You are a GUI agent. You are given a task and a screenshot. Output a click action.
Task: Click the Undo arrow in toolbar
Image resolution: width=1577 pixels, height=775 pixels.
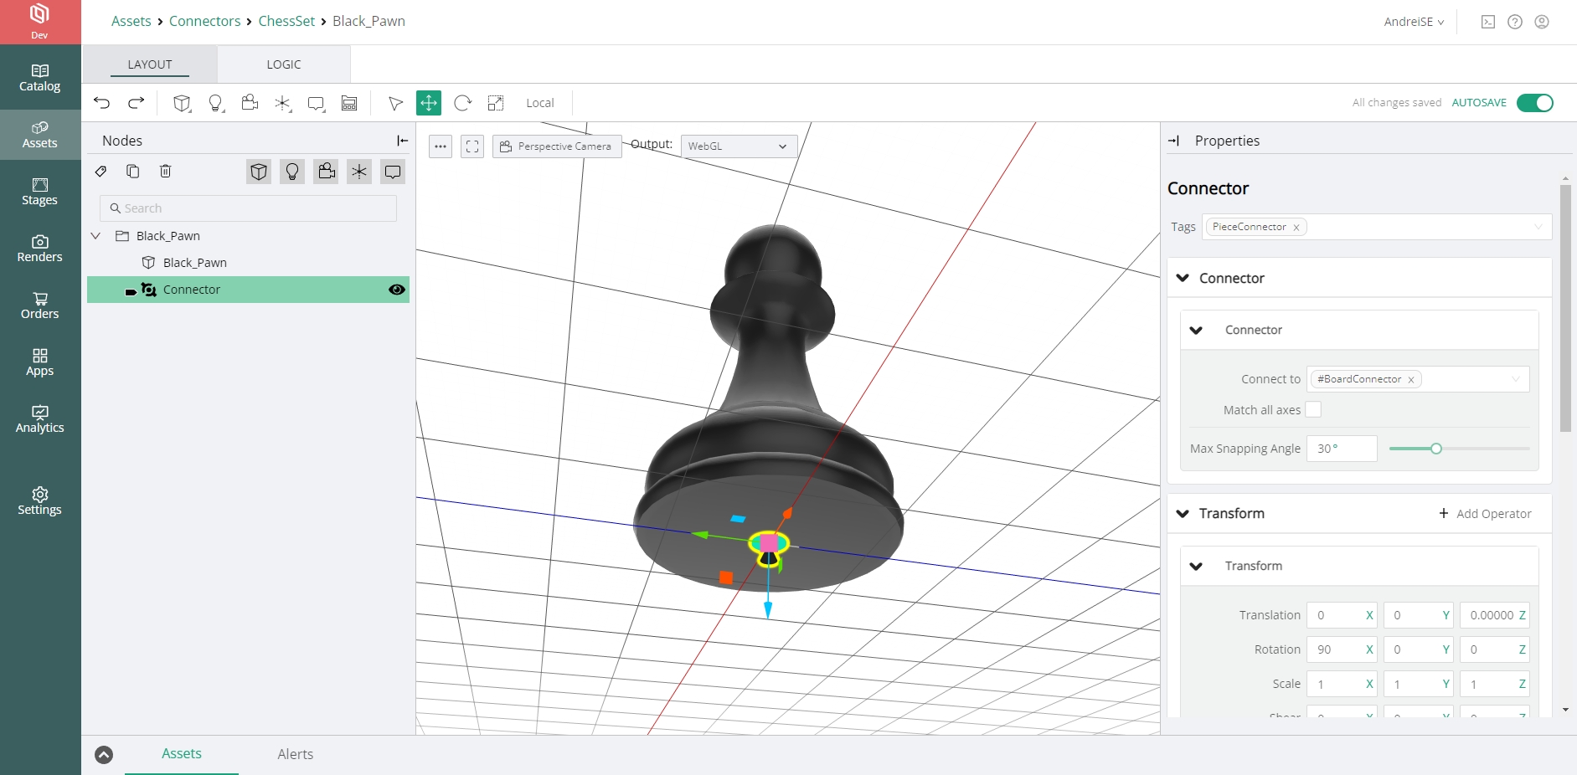coord(102,103)
